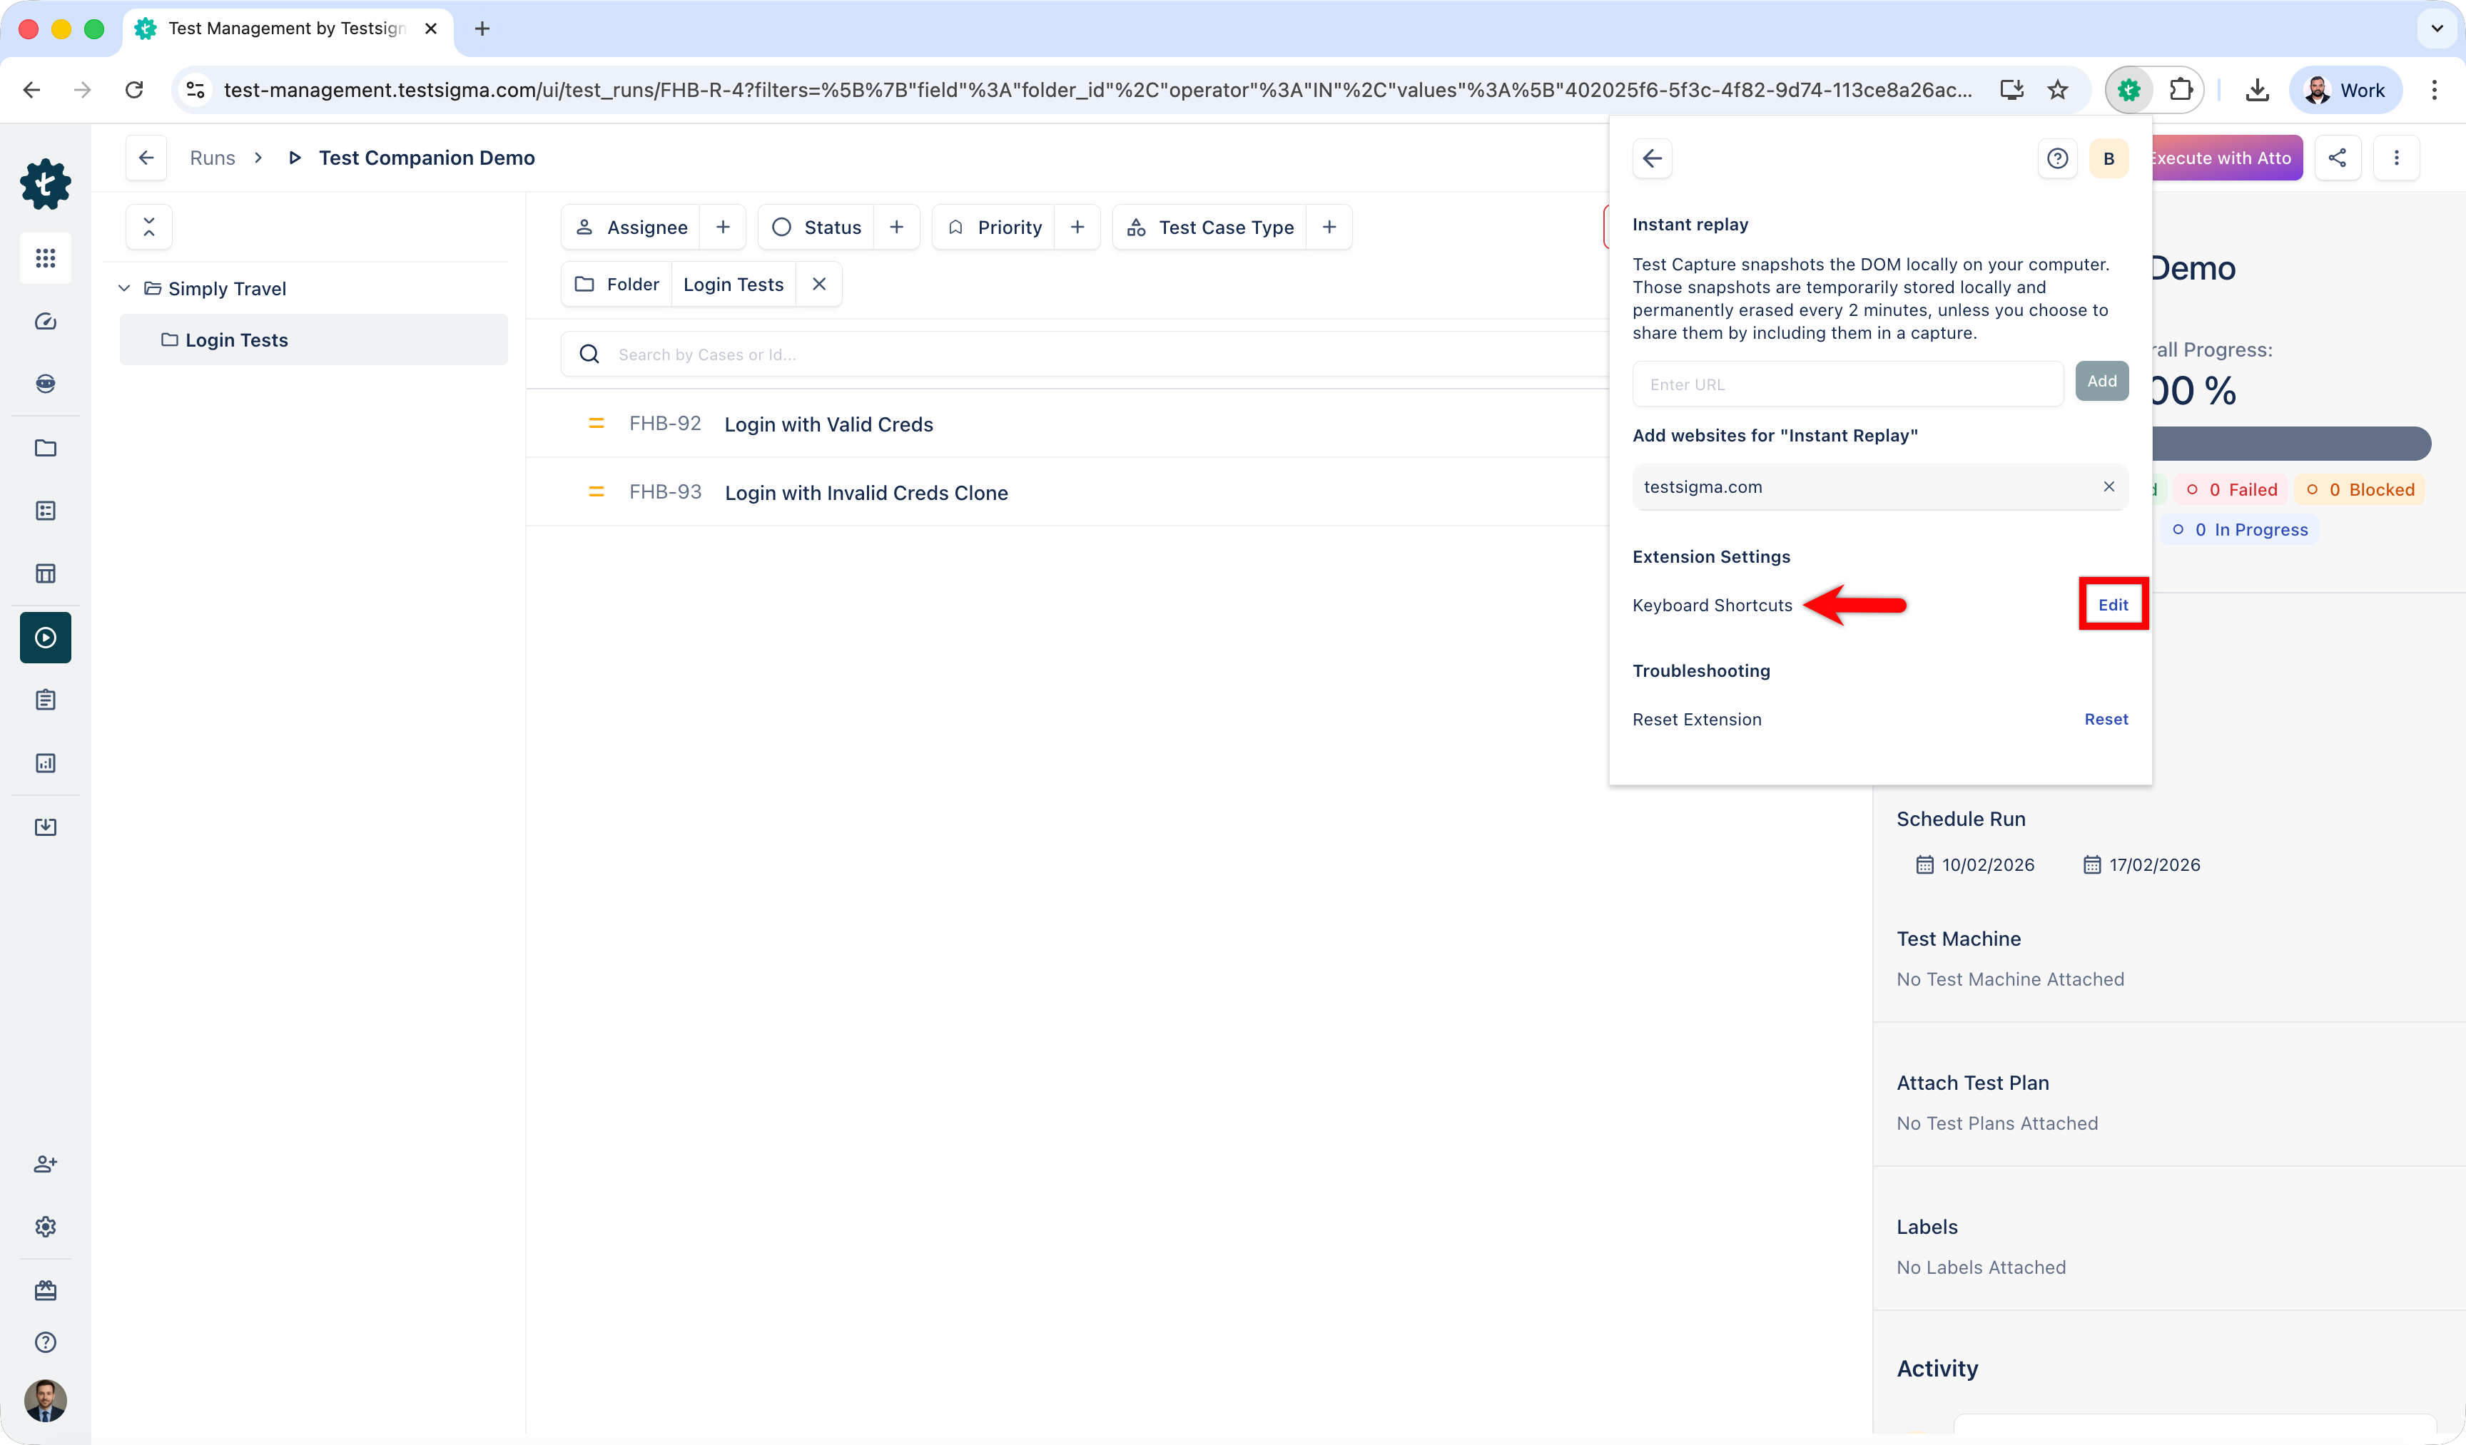Screen dimensions: 2466x1445
Task: Click Reset for Reset Extension
Action: click(2105, 719)
